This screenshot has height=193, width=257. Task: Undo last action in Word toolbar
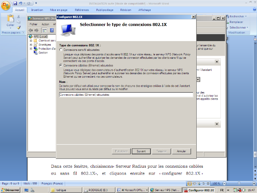point(20,3)
